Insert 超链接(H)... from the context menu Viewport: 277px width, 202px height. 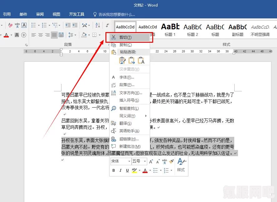pyautogui.click(x=130, y=139)
